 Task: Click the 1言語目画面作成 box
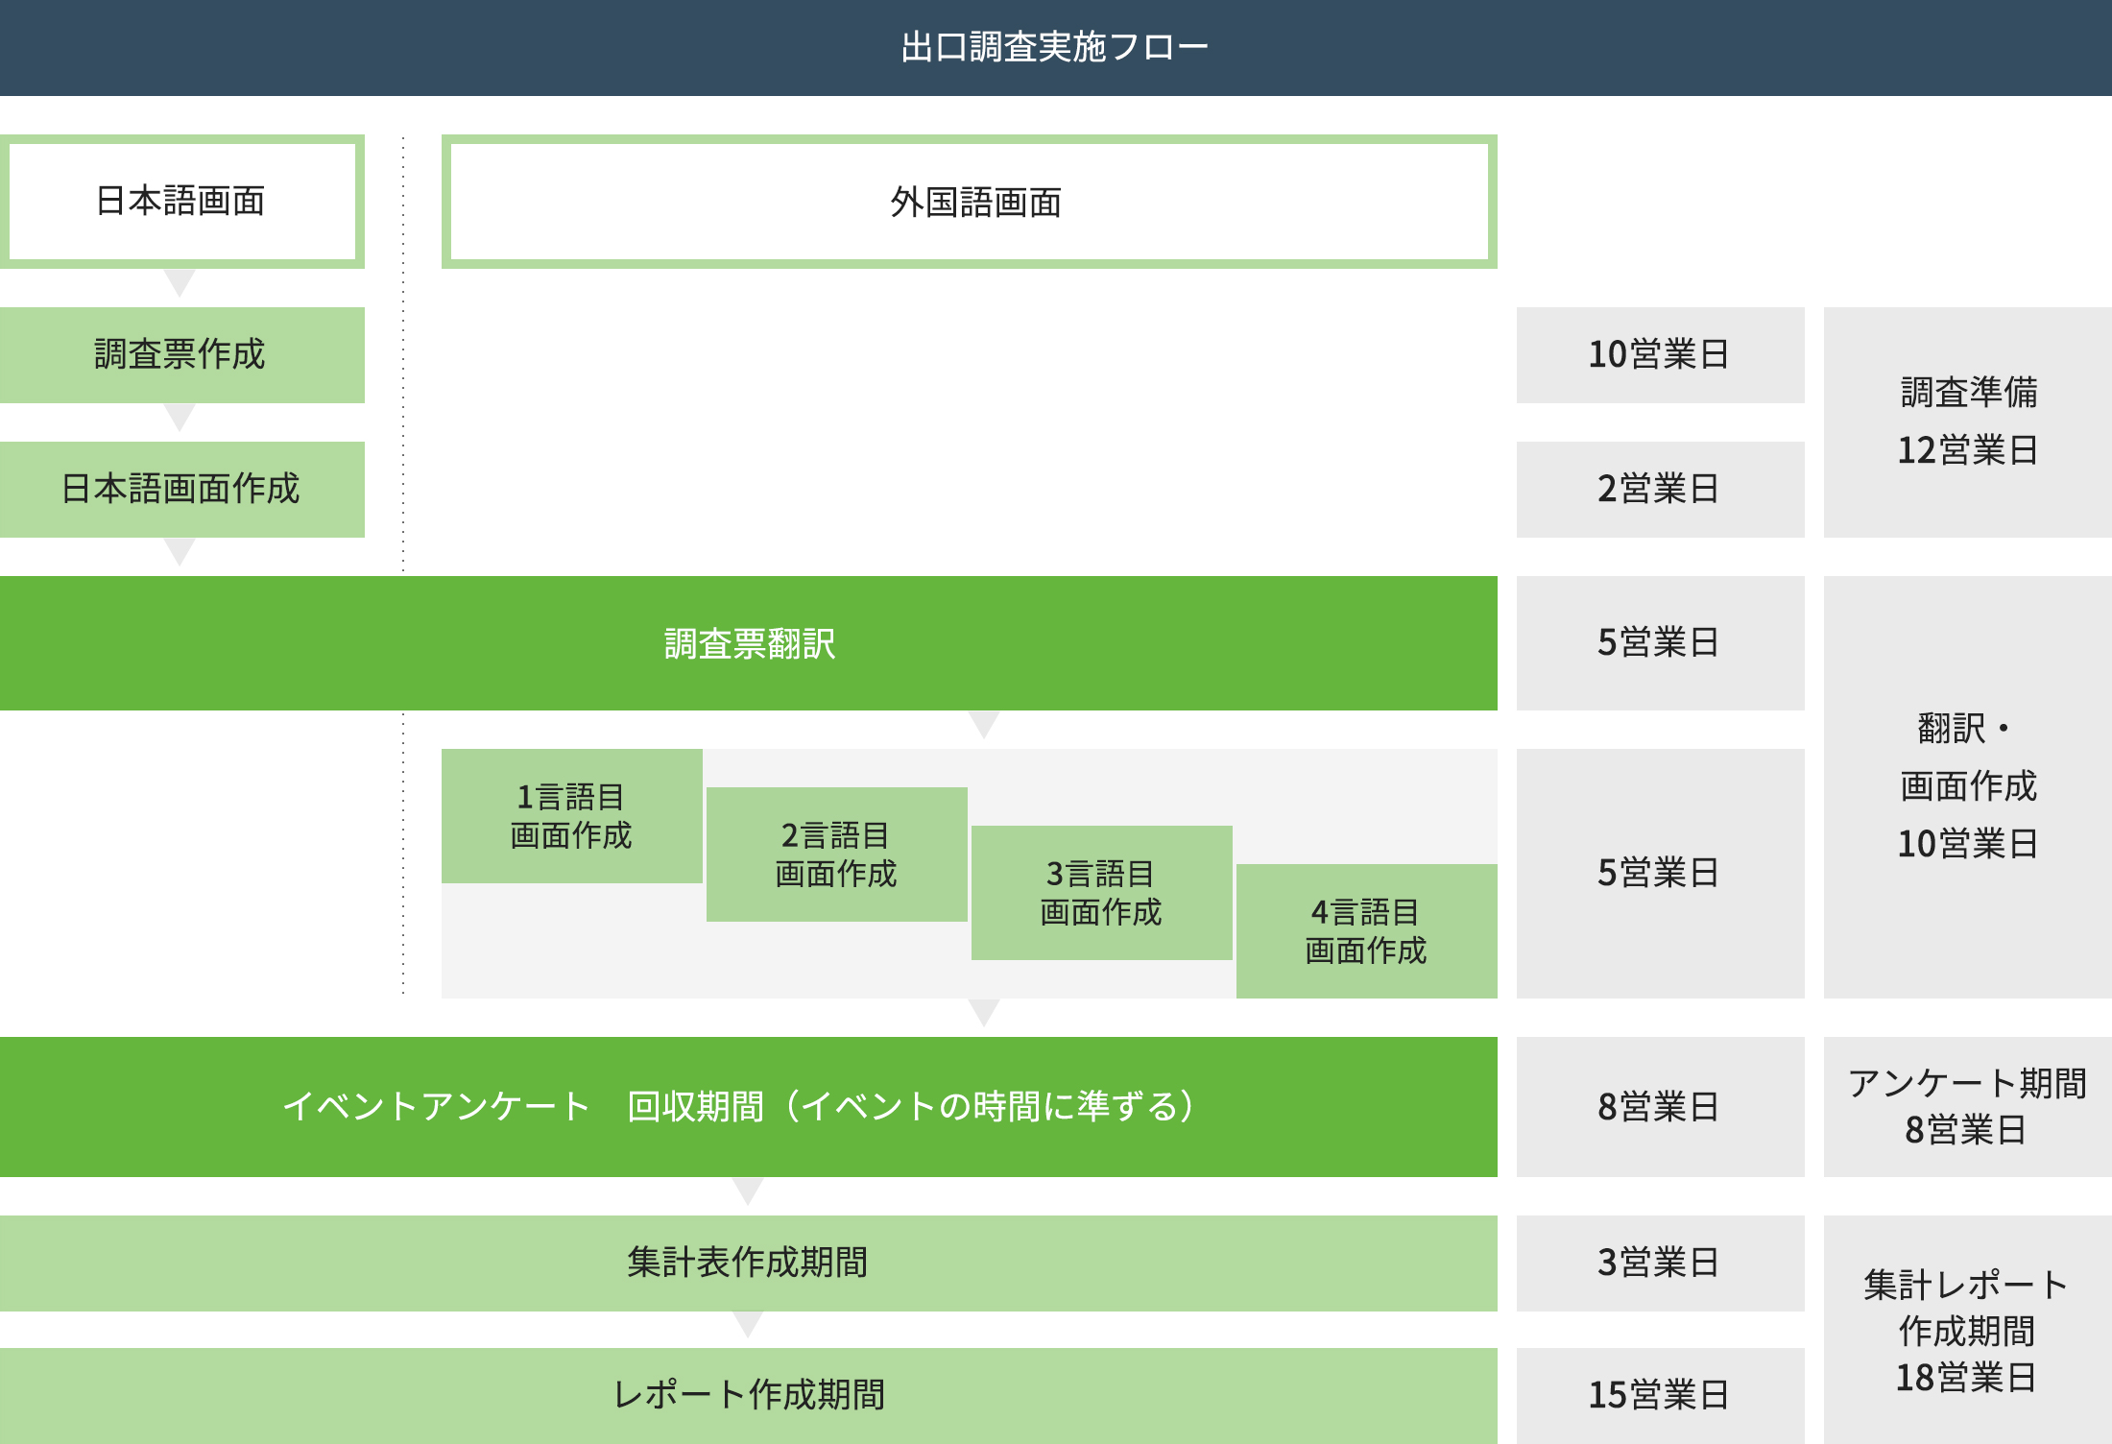point(571,816)
